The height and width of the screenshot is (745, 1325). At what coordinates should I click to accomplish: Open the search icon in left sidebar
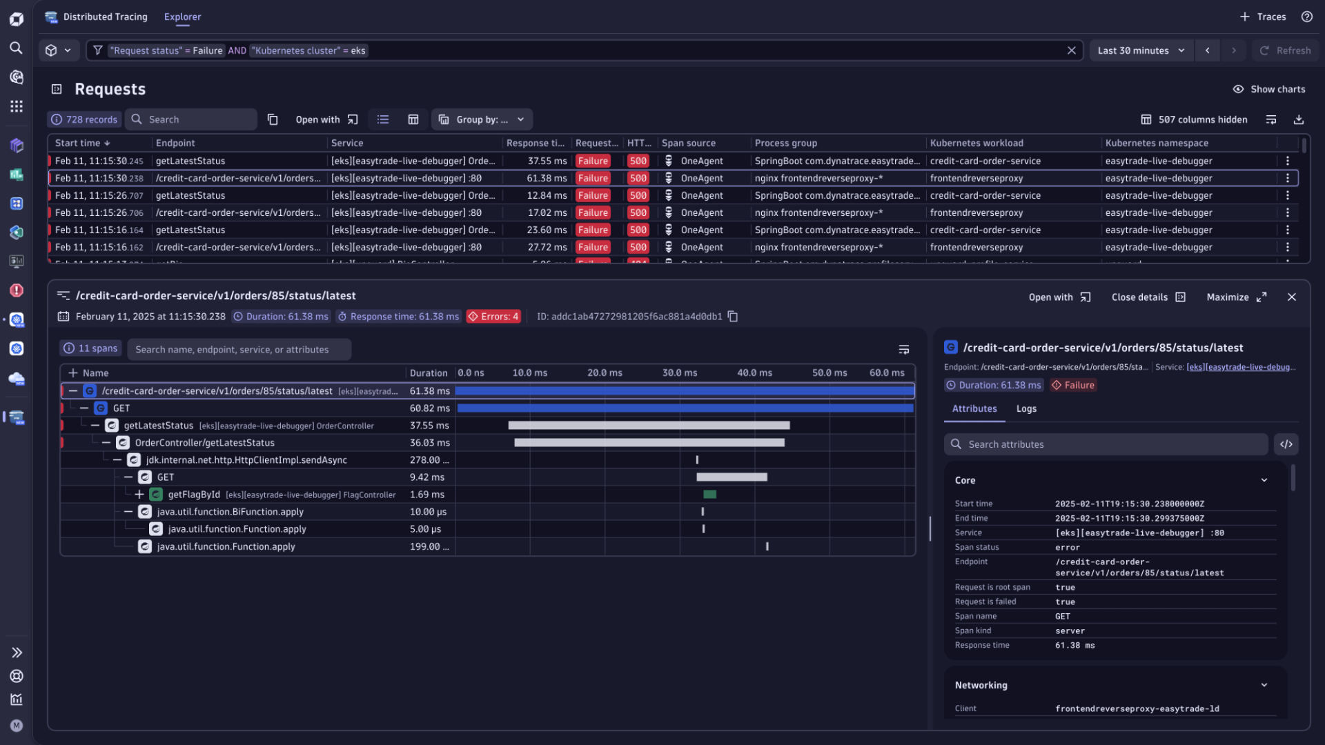pyautogui.click(x=17, y=48)
